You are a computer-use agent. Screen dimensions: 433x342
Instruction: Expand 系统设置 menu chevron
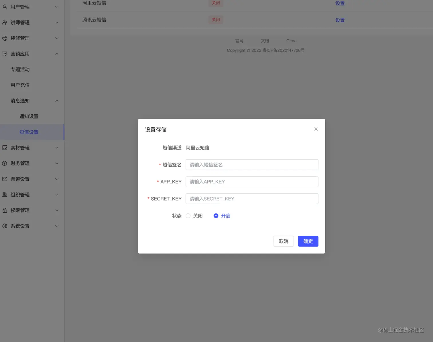point(57,226)
